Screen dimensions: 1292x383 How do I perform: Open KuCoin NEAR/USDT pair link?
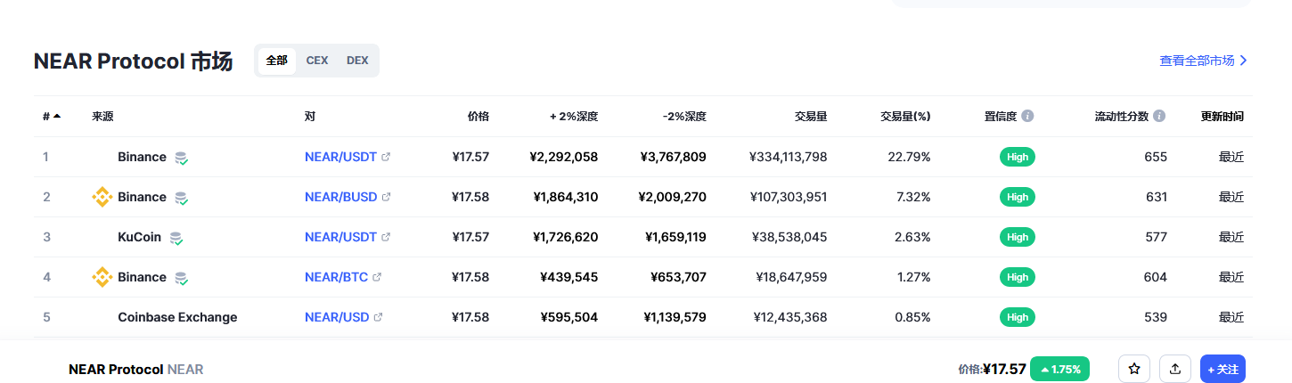[340, 237]
